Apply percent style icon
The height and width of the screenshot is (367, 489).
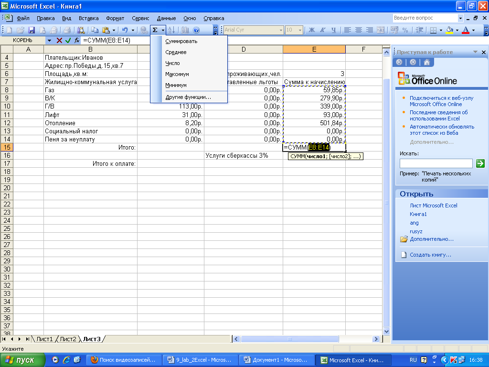[x=405, y=30]
